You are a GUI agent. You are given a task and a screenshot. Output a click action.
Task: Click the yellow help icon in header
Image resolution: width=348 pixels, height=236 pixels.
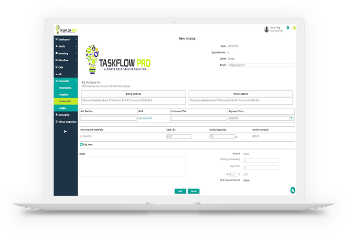pos(294,28)
